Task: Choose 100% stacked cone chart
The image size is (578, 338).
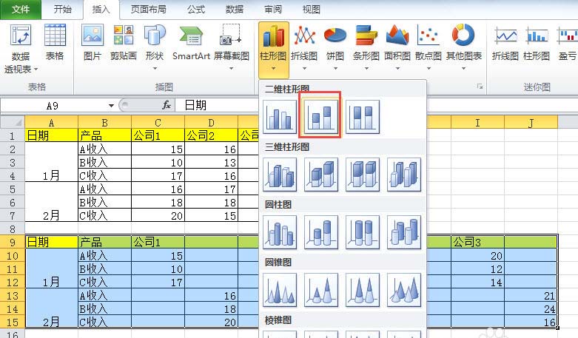Action: point(363,290)
